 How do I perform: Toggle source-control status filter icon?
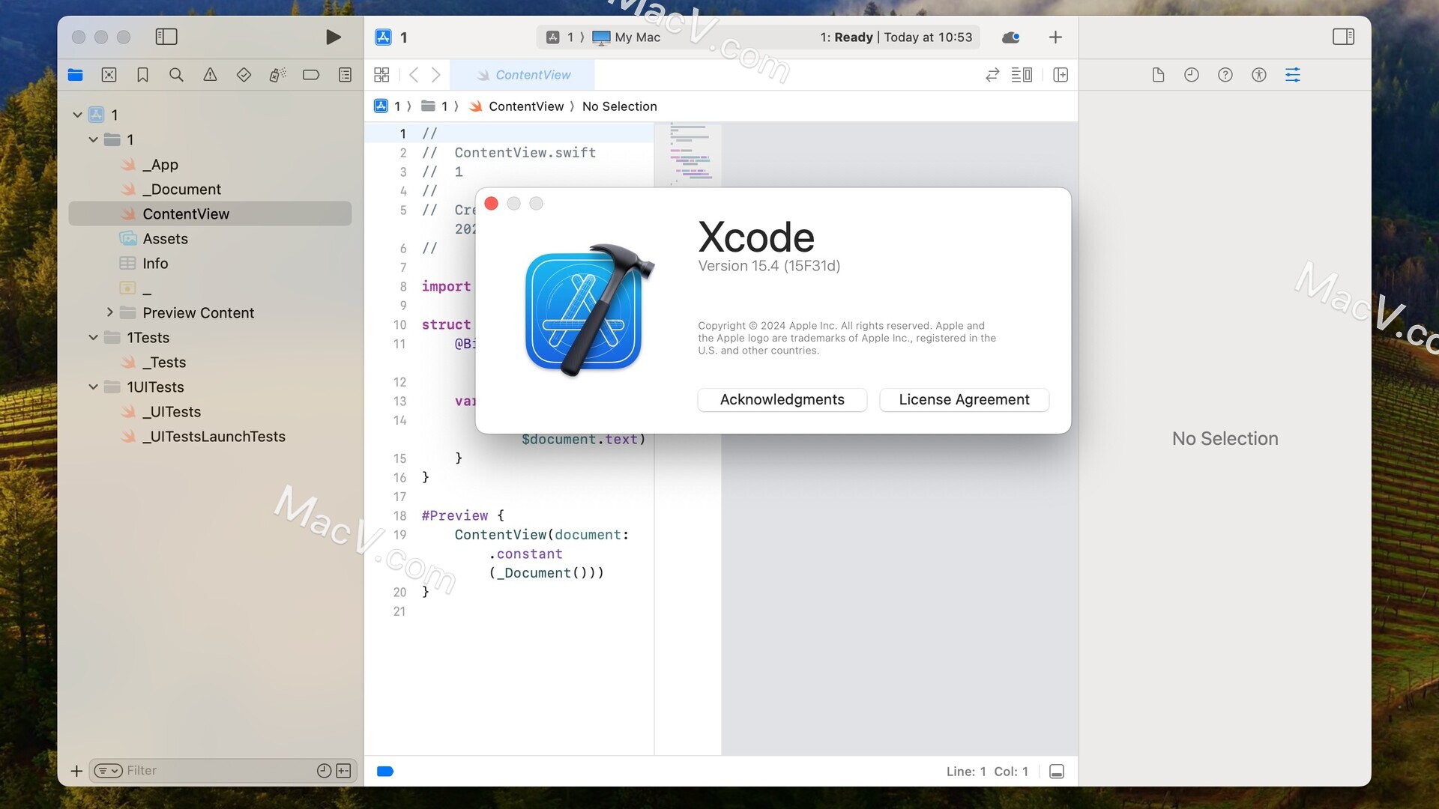(344, 771)
